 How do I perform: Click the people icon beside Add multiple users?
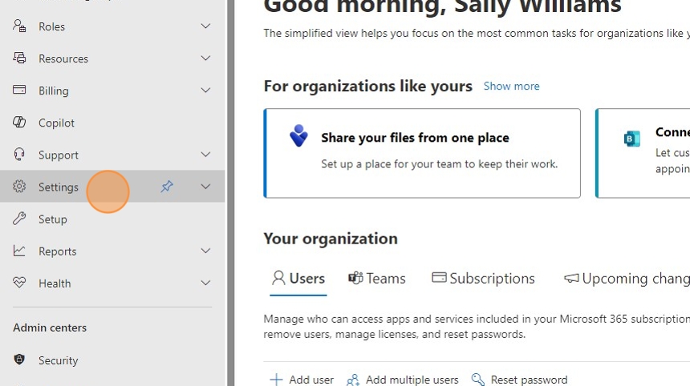point(353,380)
